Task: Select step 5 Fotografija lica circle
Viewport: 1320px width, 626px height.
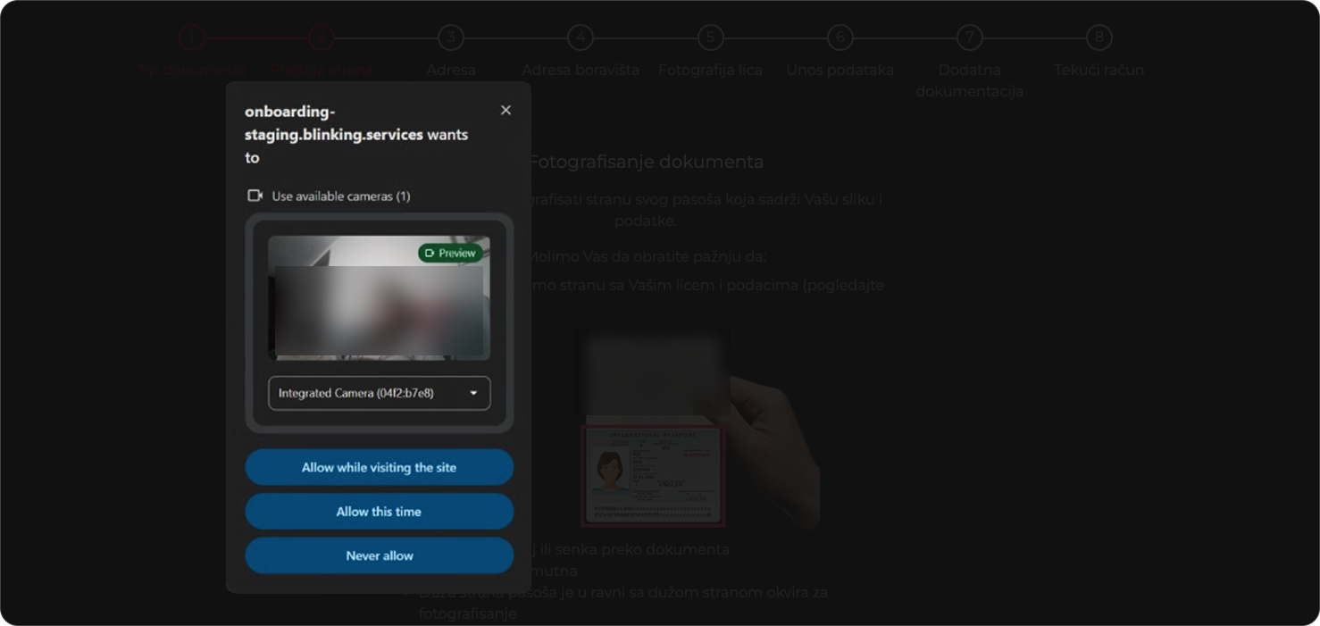Action: [710, 38]
